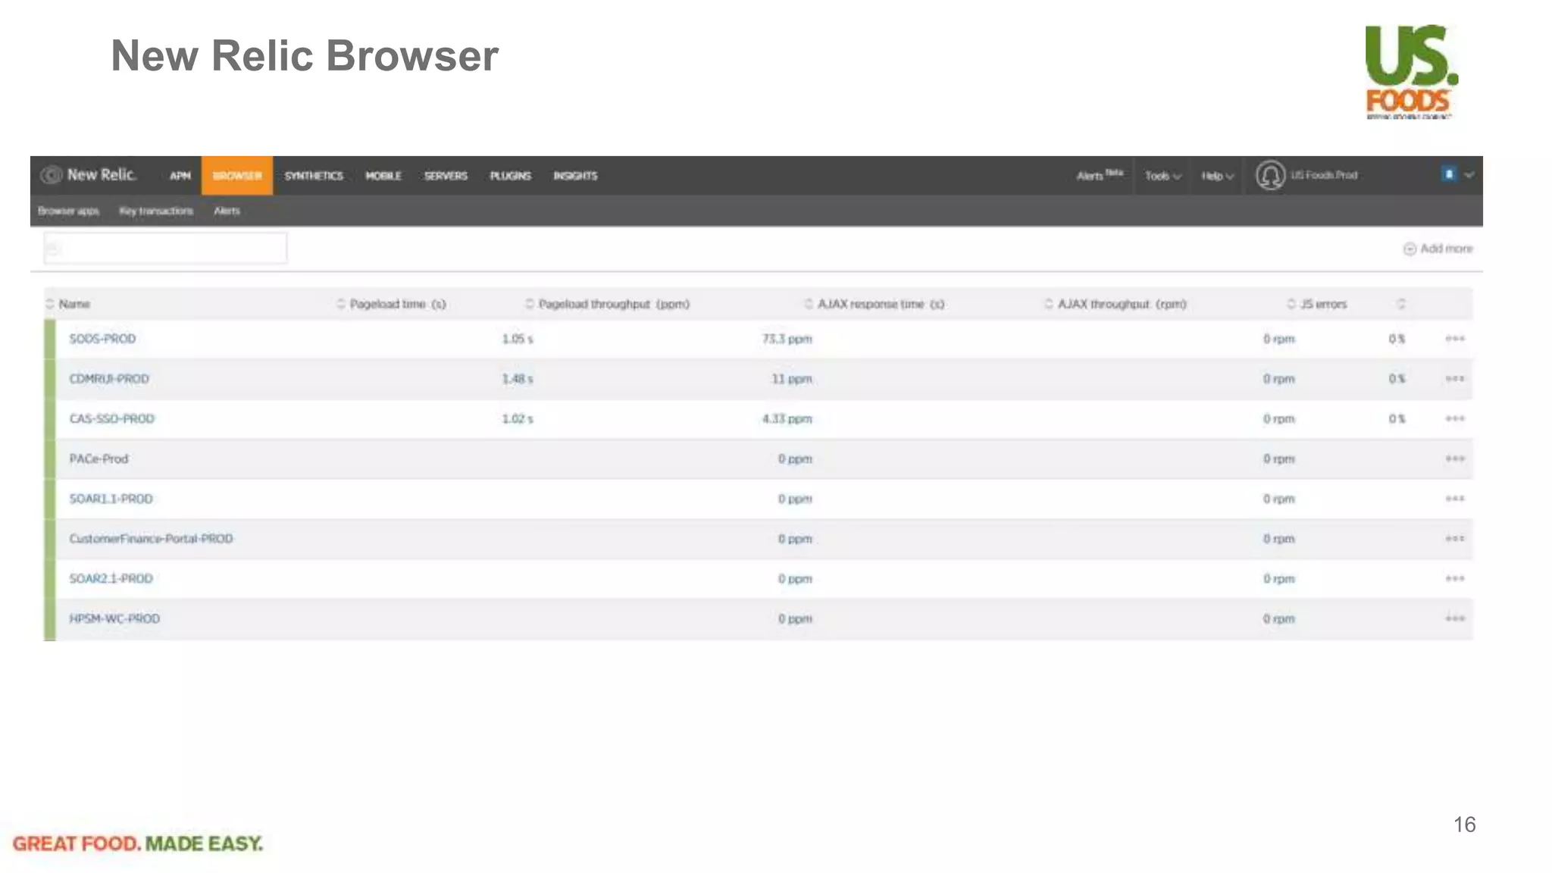Open the CDMRUI-PROD app link
Screen dimensions: 1552x873
click(x=109, y=379)
